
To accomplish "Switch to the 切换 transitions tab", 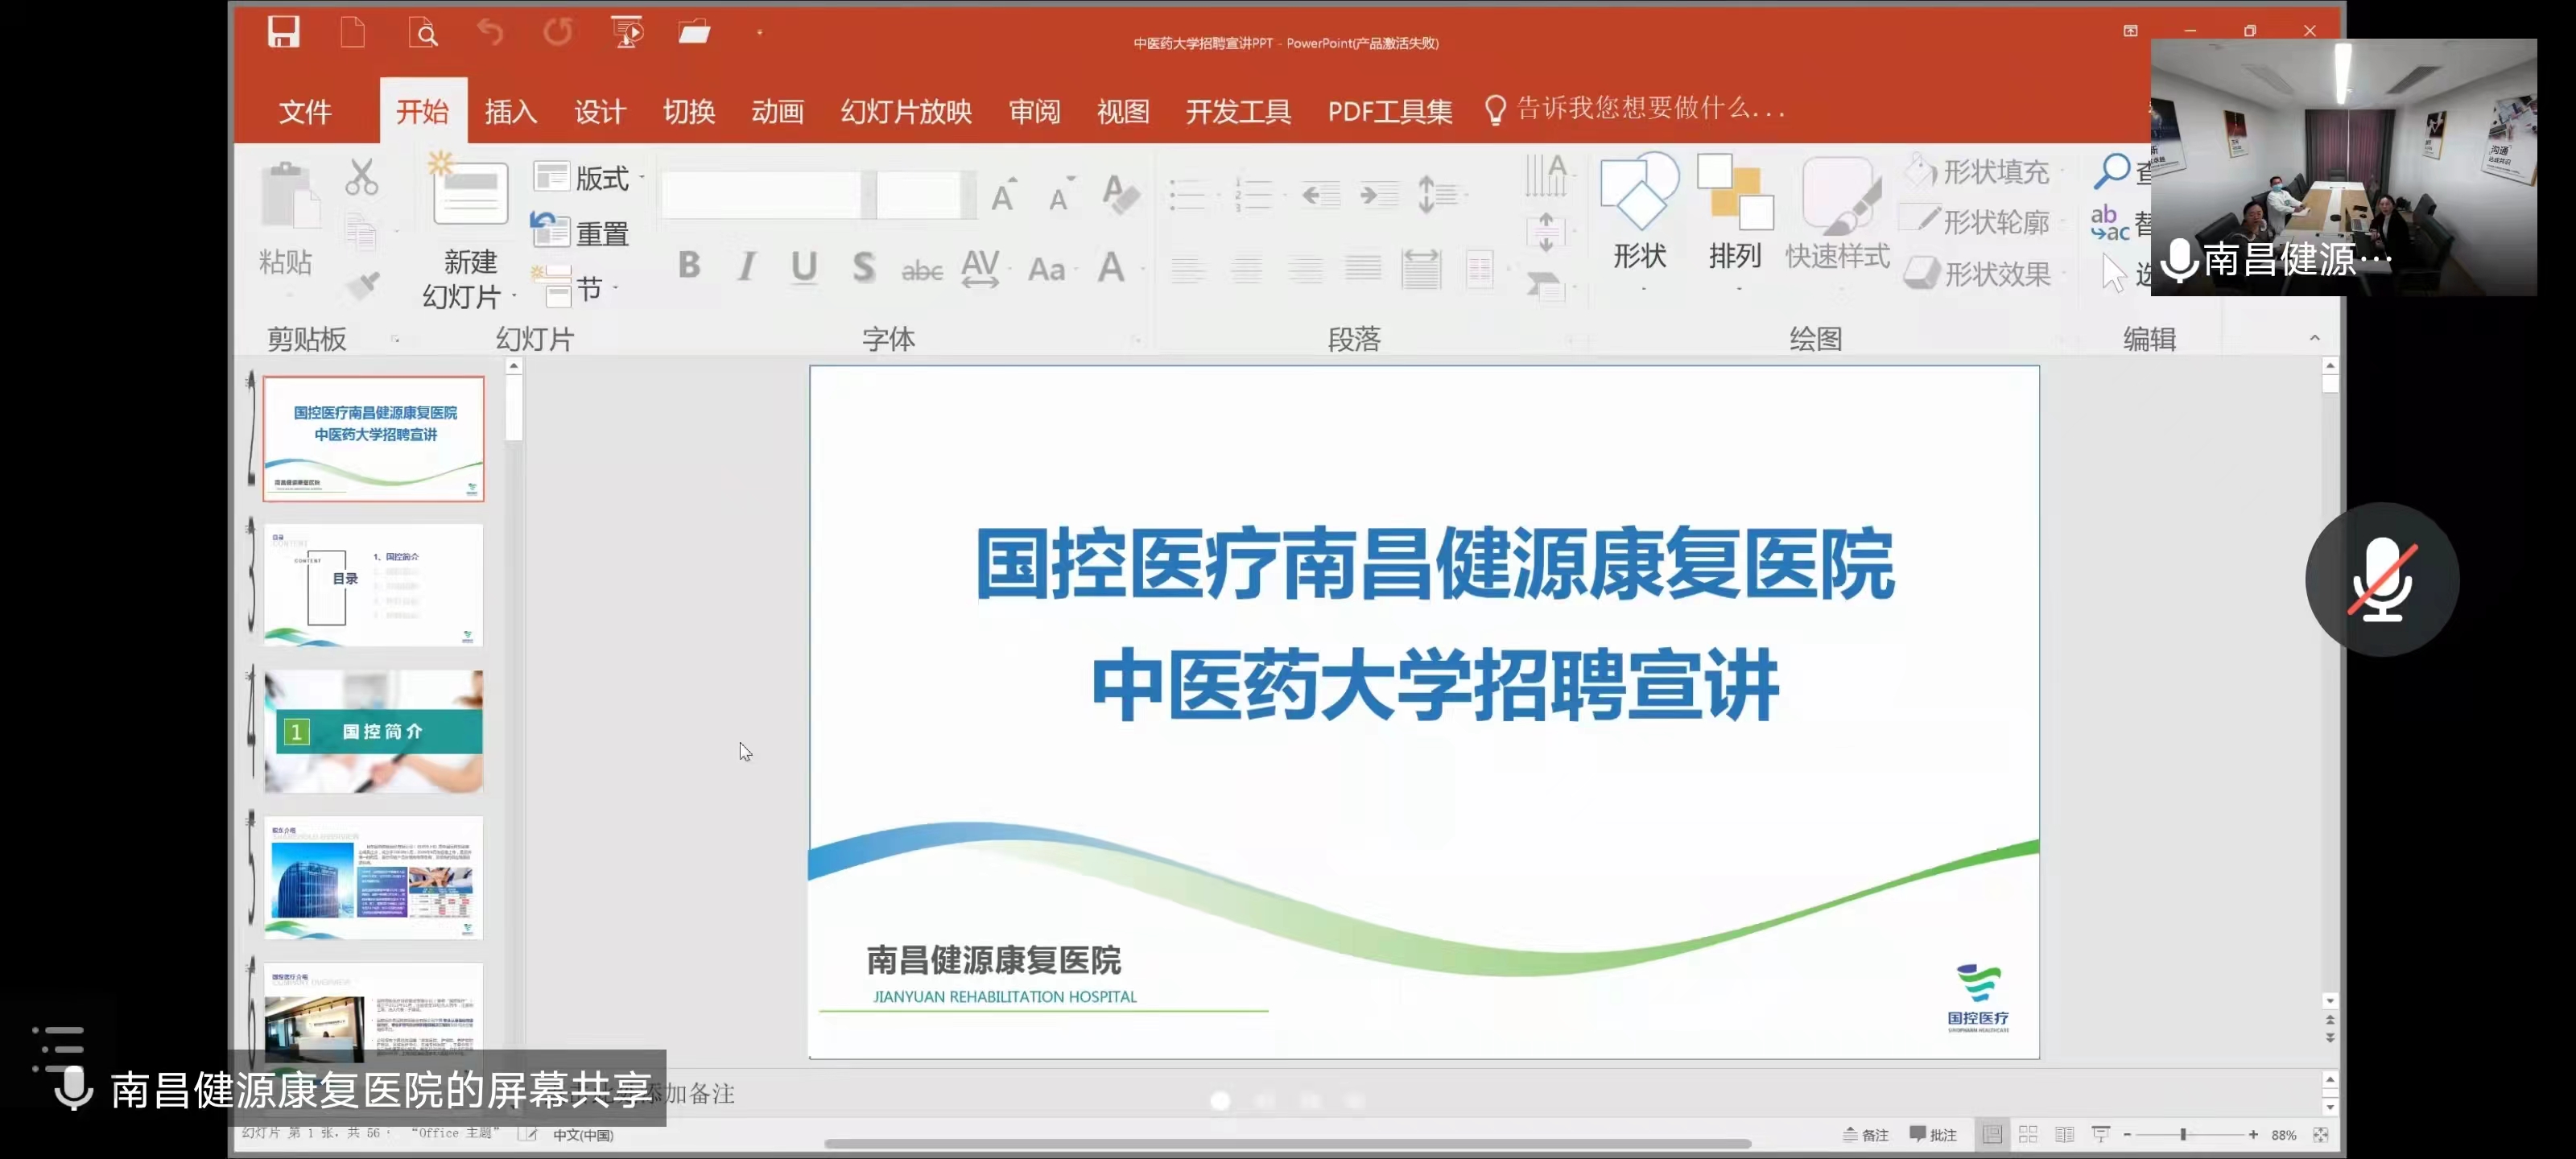I will 689,110.
